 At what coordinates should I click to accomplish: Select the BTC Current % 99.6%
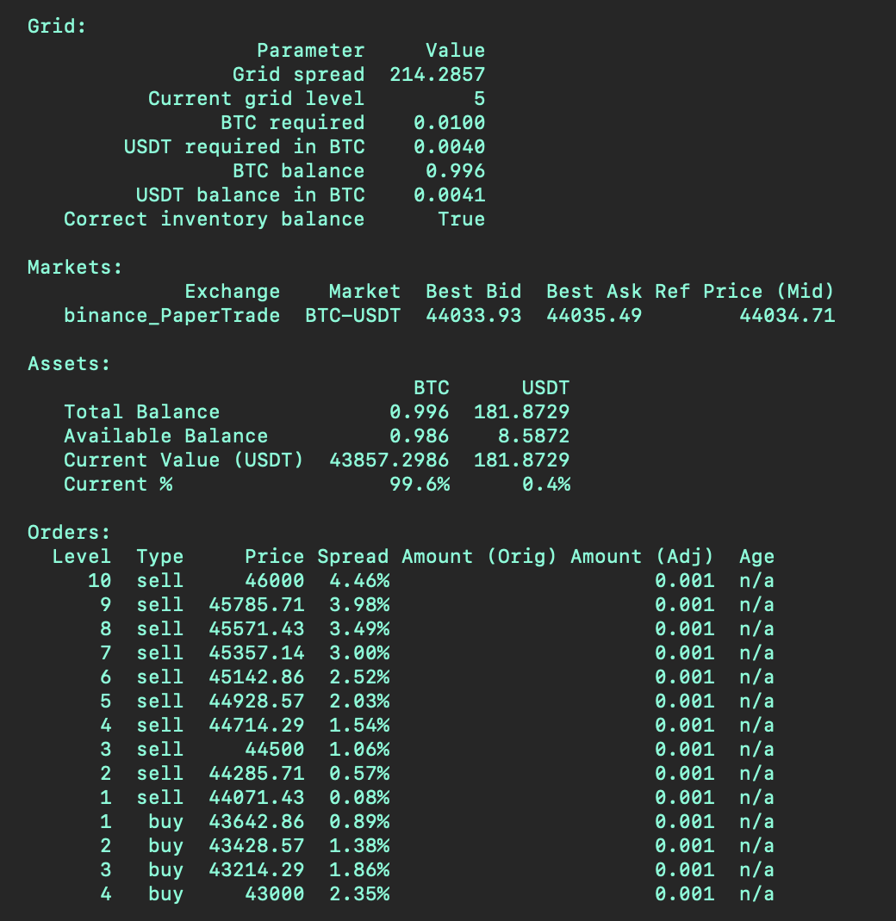pos(419,485)
